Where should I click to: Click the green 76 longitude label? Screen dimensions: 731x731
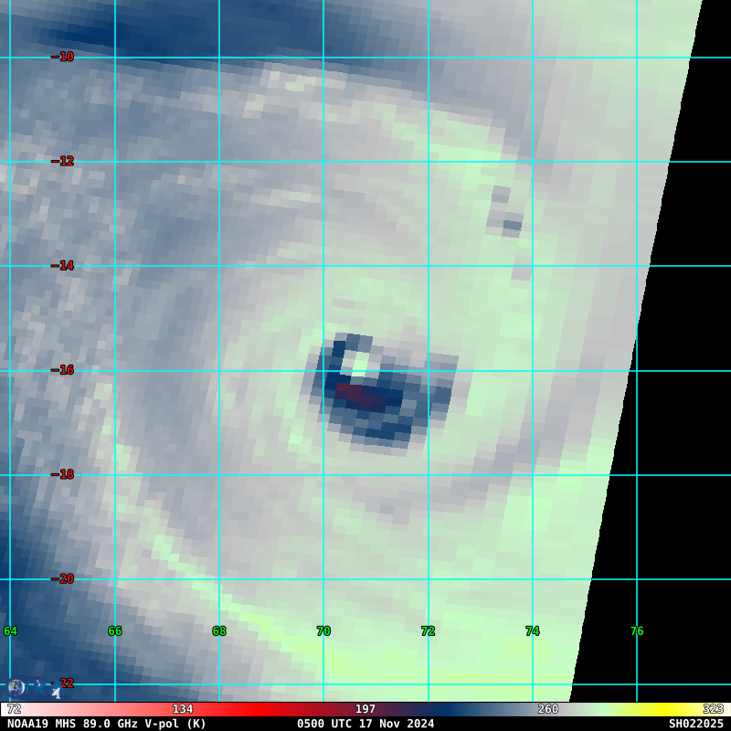637,631
